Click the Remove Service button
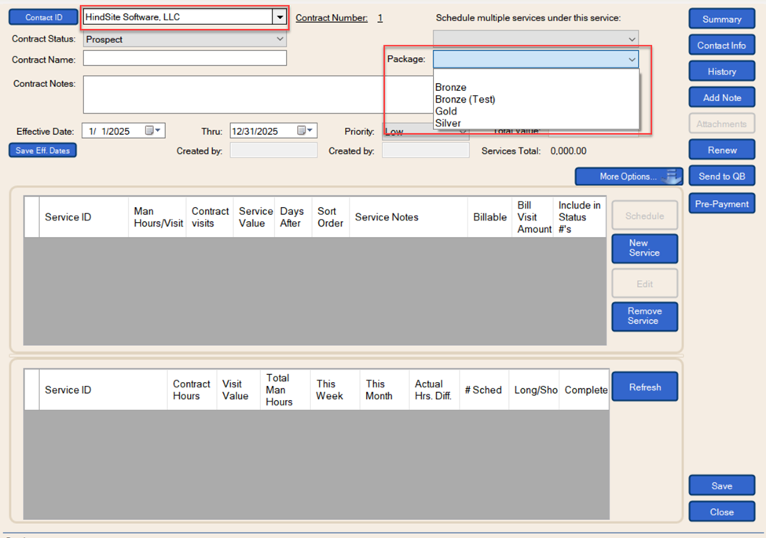The image size is (766, 538). [644, 316]
